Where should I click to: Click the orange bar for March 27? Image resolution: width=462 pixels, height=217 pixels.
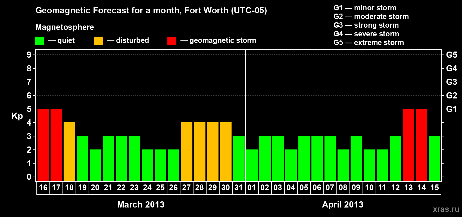[187, 152]
